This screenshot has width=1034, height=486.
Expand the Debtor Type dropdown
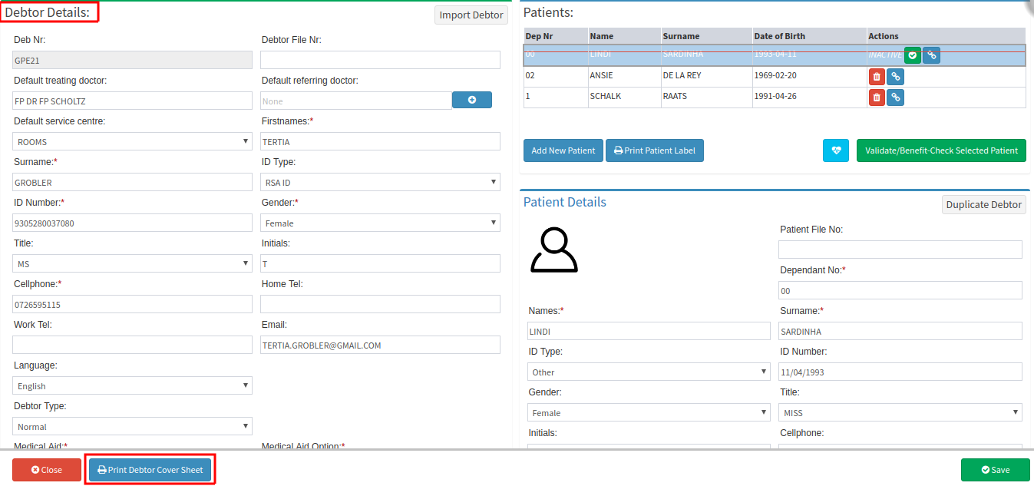(132, 427)
